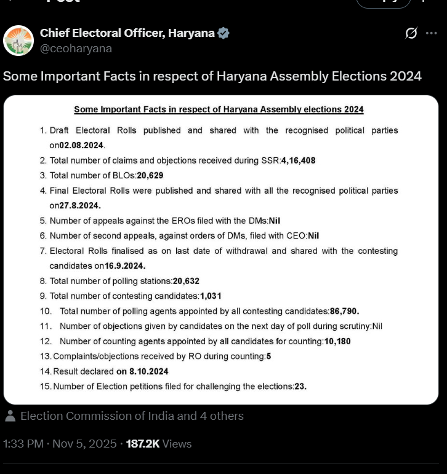The width and height of the screenshot is (447, 474).
Task: Open the Chief Electoral Officer profile avatar
Action: (x=18, y=41)
